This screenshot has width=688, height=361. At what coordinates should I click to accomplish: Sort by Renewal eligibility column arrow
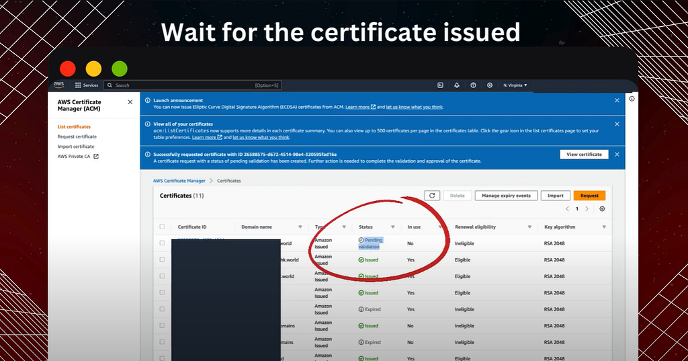click(529, 227)
